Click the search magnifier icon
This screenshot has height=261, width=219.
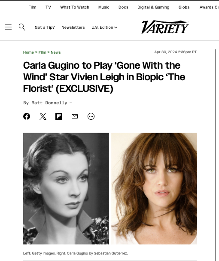point(22,27)
